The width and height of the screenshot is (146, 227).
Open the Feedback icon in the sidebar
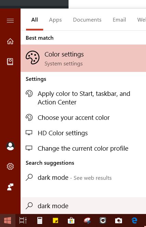(x=10, y=187)
